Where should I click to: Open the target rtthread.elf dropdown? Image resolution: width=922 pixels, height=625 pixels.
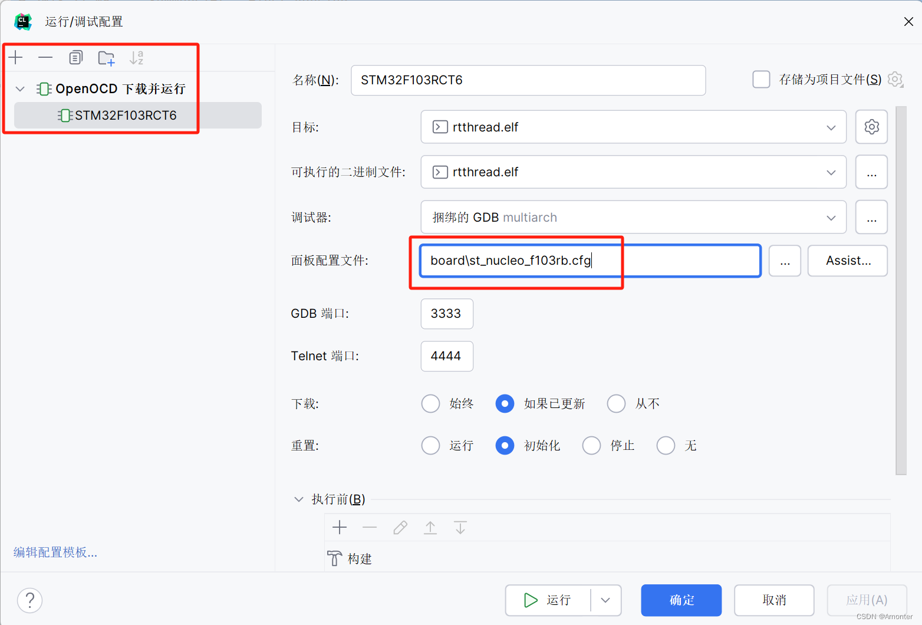click(x=633, y=127)
